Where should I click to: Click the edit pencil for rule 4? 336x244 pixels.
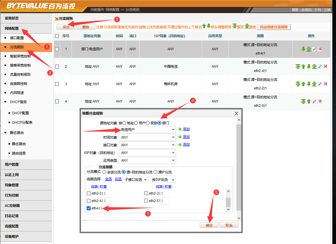tap(314, 101)
